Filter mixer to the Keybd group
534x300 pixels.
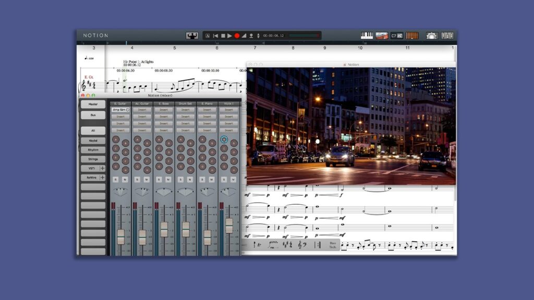(93, 141)
